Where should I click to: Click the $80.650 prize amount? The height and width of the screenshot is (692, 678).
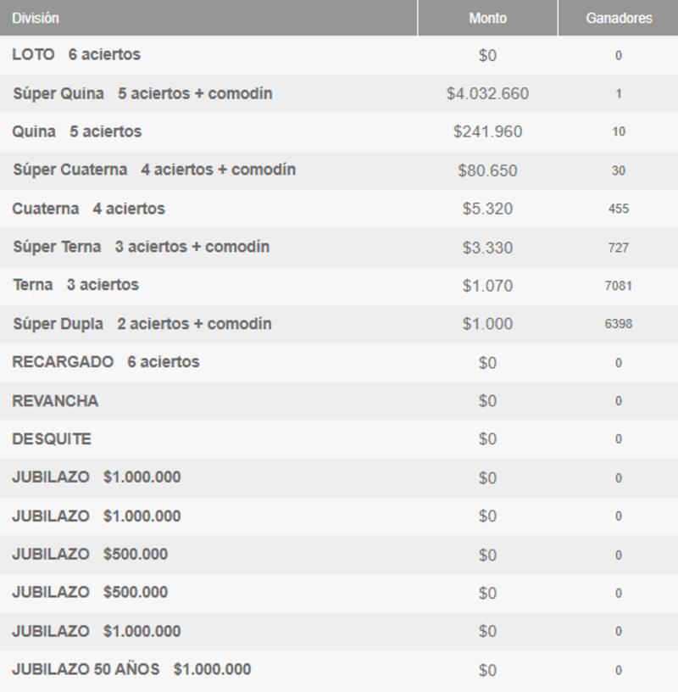click(x=487, y=170)
